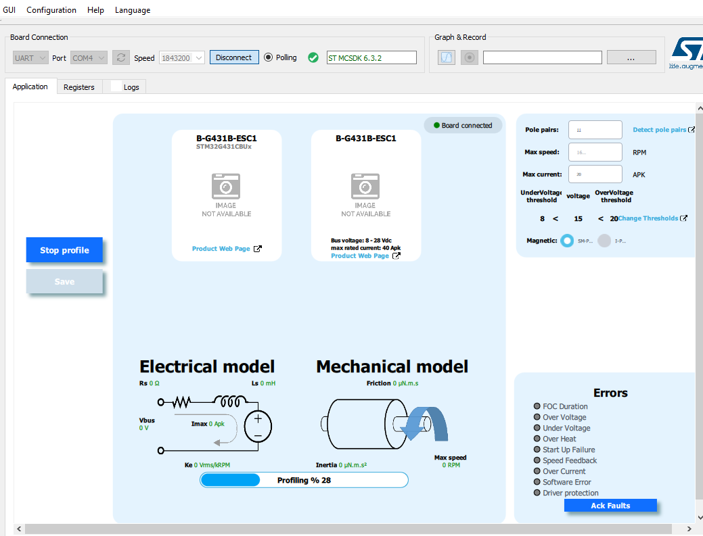Select the Polling radio button

pos(269,57)
